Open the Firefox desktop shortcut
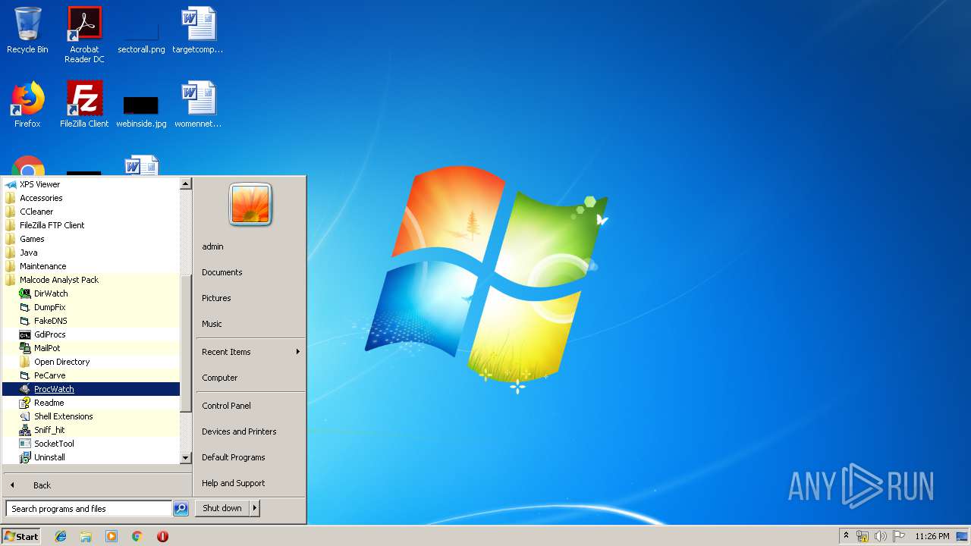The image size is (971, 546). tap(27, 105)
